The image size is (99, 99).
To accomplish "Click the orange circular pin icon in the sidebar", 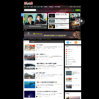I will 76,42.
